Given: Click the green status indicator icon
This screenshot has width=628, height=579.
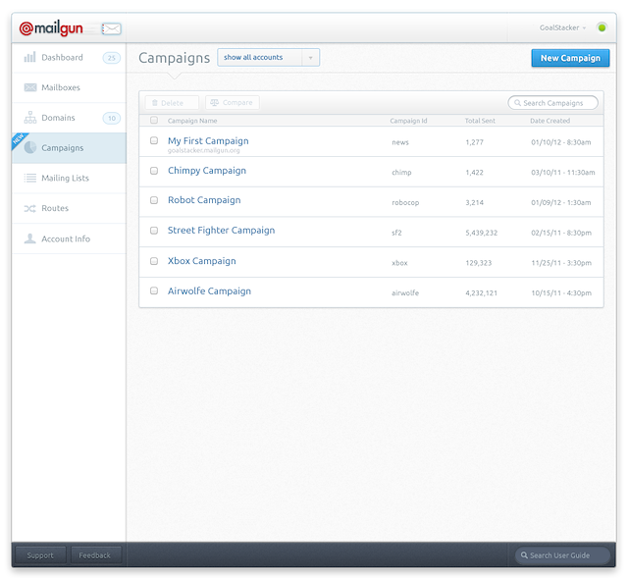Looking at the screenshot, I should tap(602, 27).
